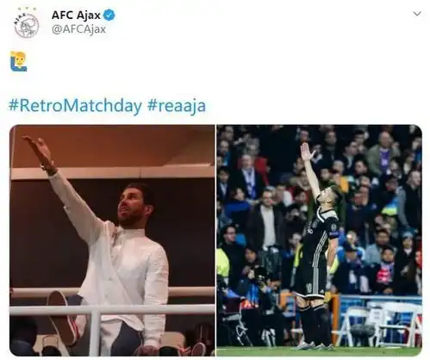Click the green pitch strip under the player
430x360 pixels.
[319, 351]
